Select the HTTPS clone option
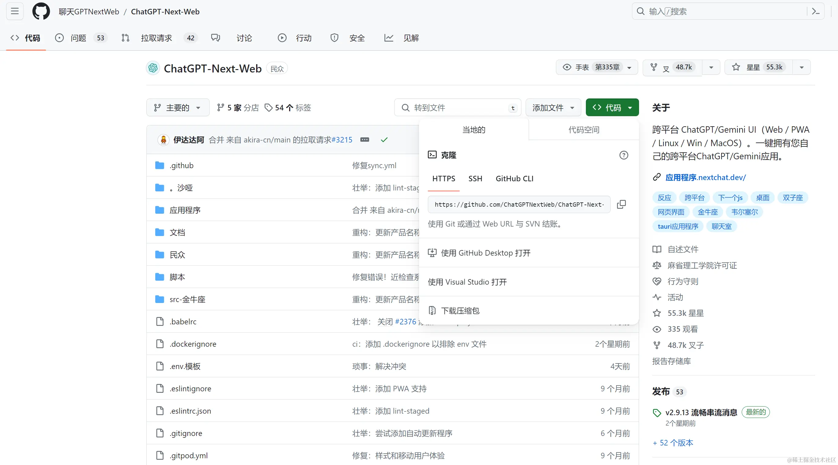The height and width of the screenshot is (465, 838). point(444,178)
